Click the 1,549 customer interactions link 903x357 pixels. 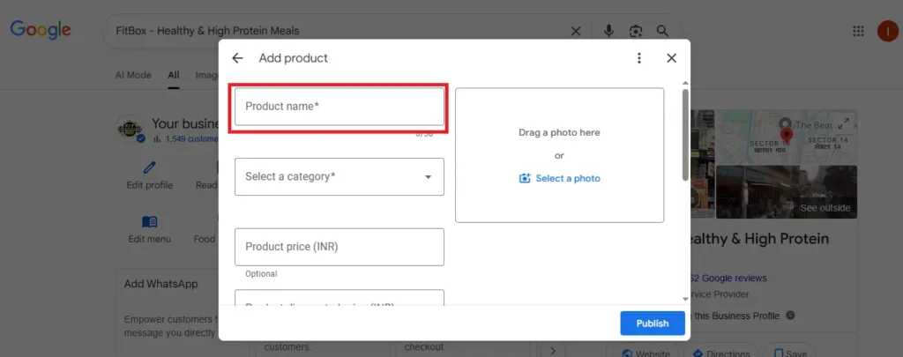(191, 138)
